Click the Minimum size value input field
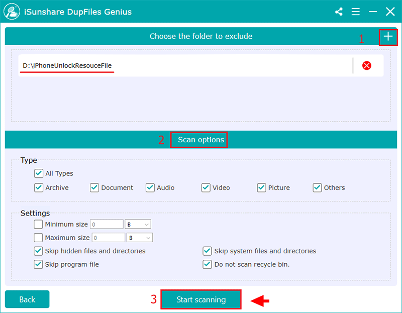This screenshot has width=402, height=313. coord(107,224)
